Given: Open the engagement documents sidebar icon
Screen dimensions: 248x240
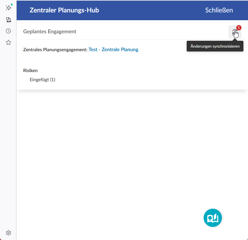Looking at the screenshot, I should [x=8, y=20].
